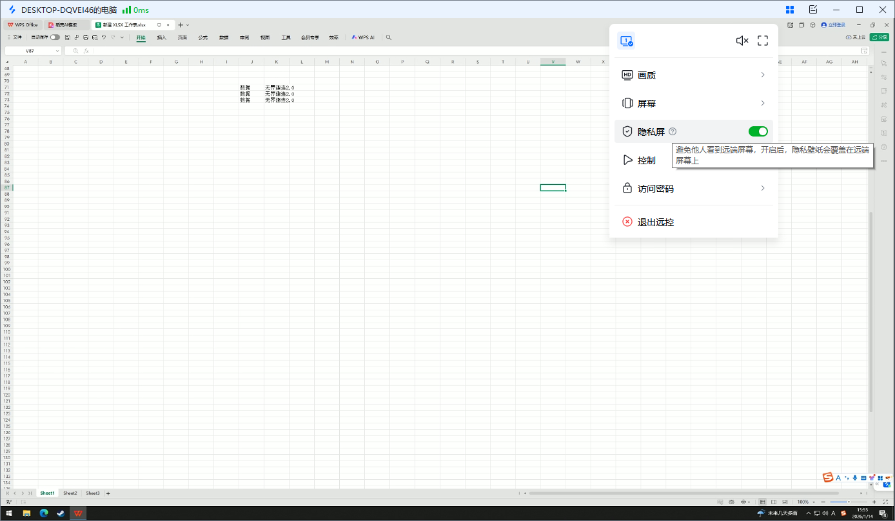Switch to the Sheet2 worksheet tab

[70, 493]
